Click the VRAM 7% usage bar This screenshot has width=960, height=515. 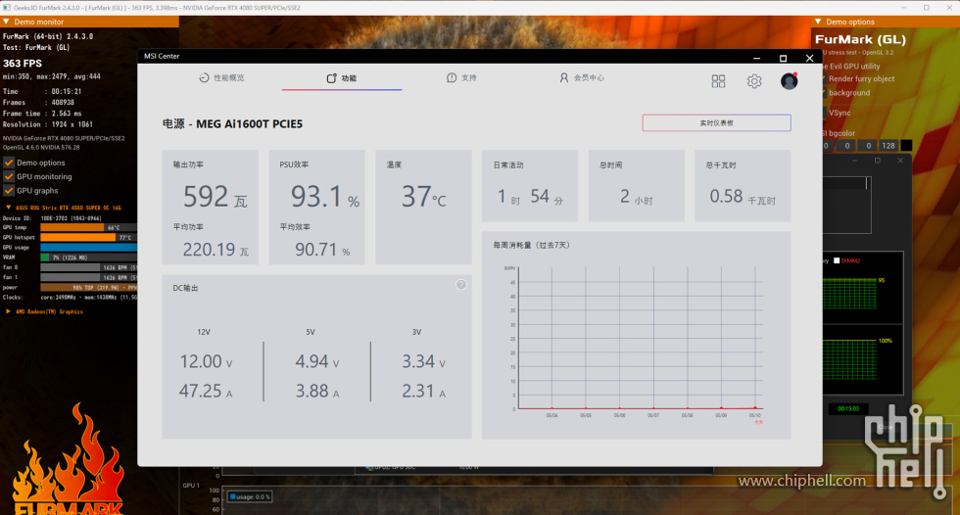[x=88, y=257]
